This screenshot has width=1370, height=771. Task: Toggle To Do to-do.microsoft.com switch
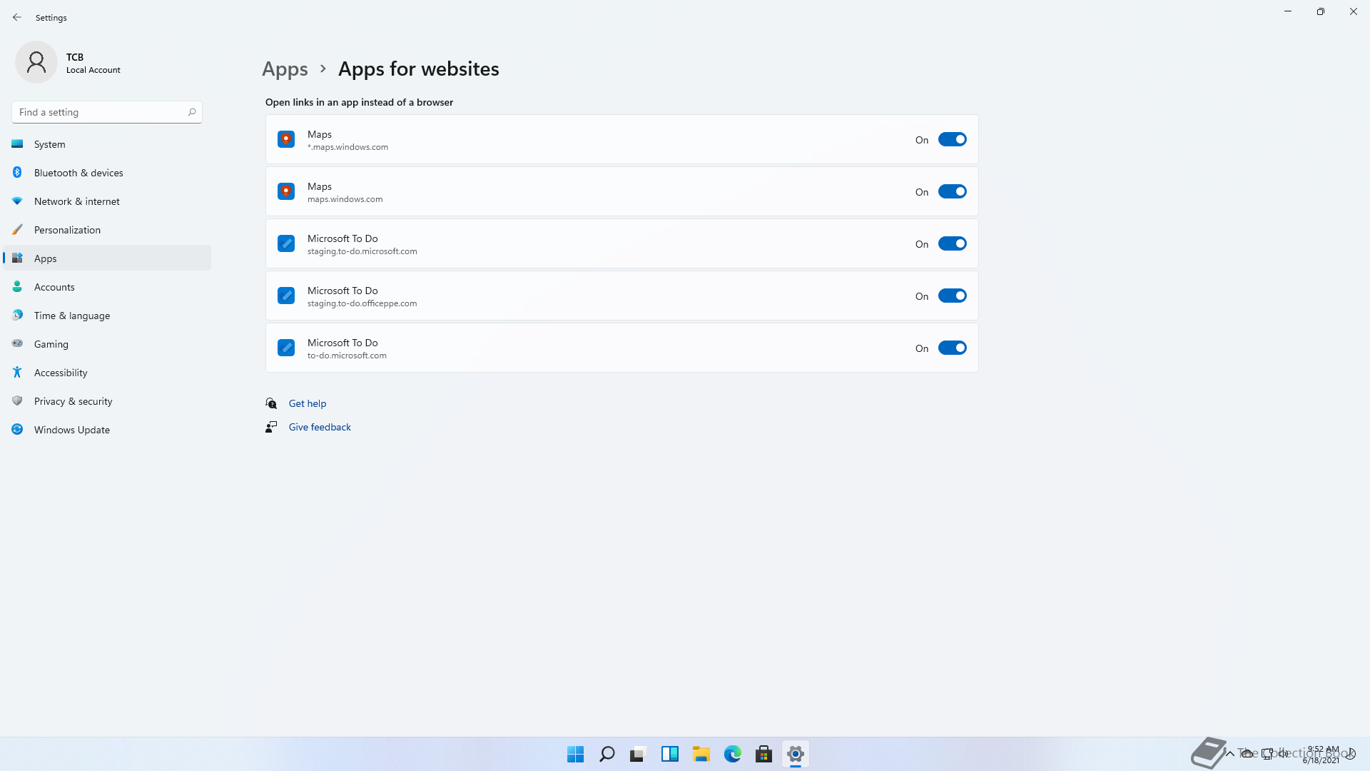[x=952, y=348]
